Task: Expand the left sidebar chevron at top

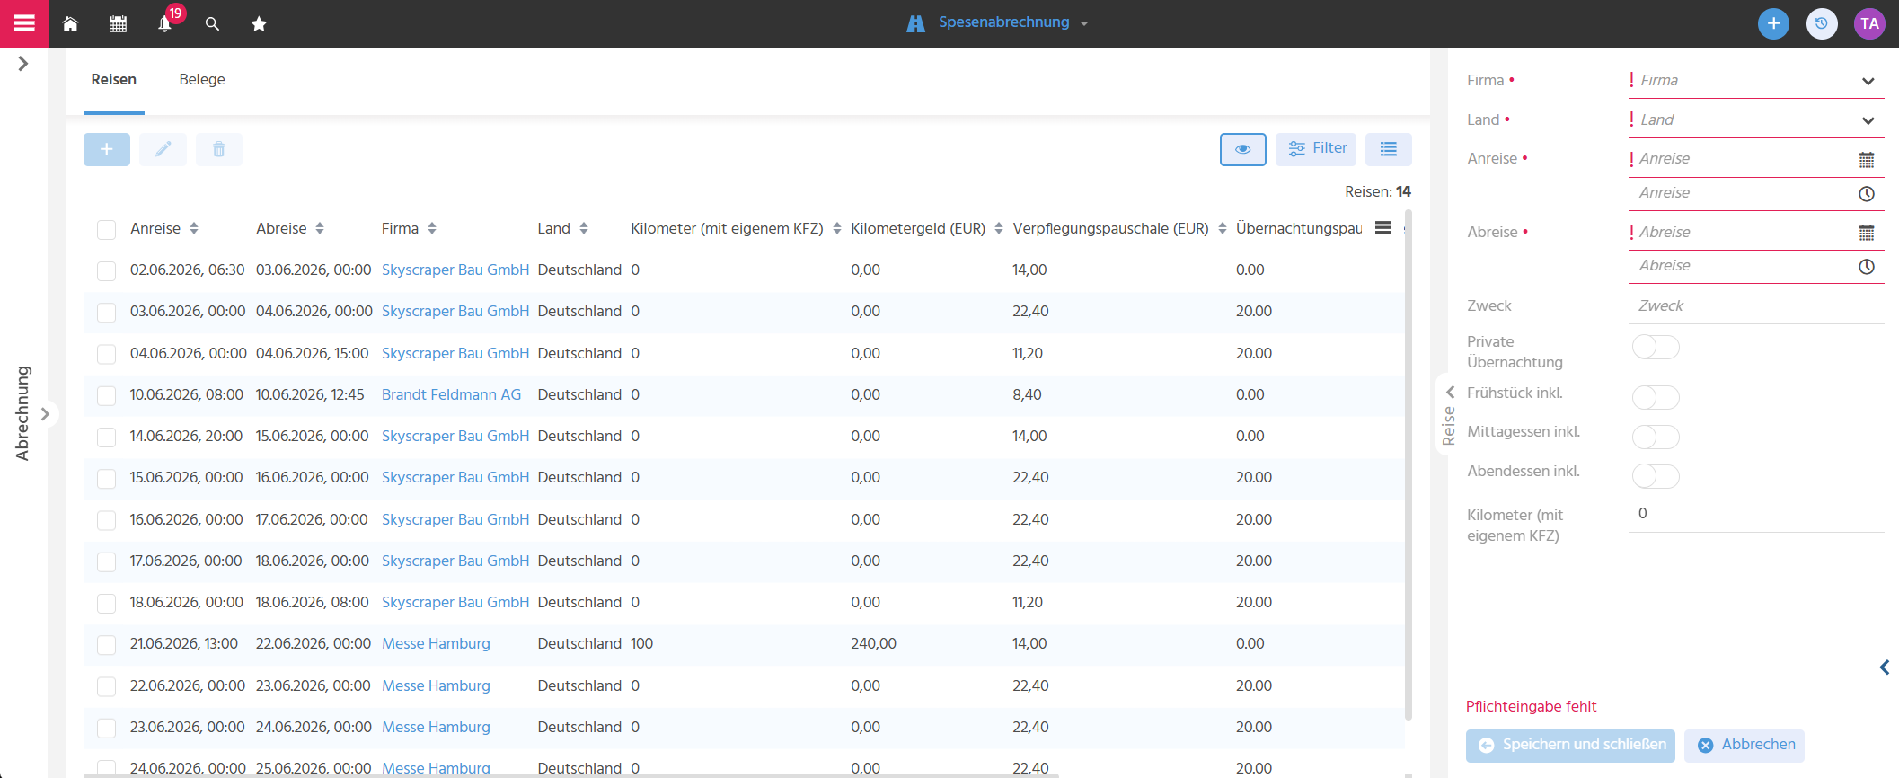Action: click(23, 64)
